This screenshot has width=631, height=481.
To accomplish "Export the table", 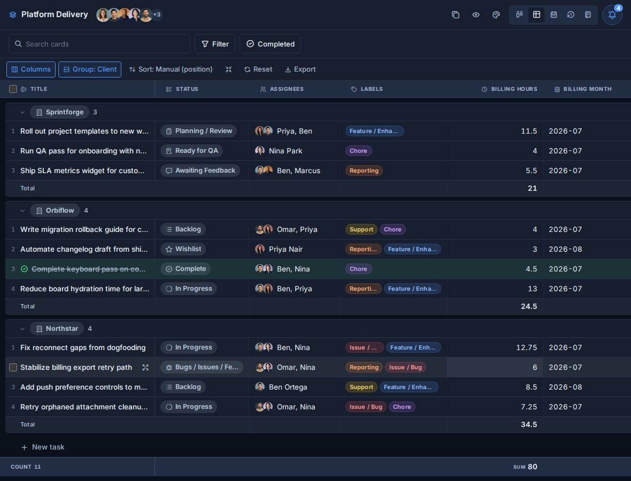I will pyautogui.click(x=300, y=69).
